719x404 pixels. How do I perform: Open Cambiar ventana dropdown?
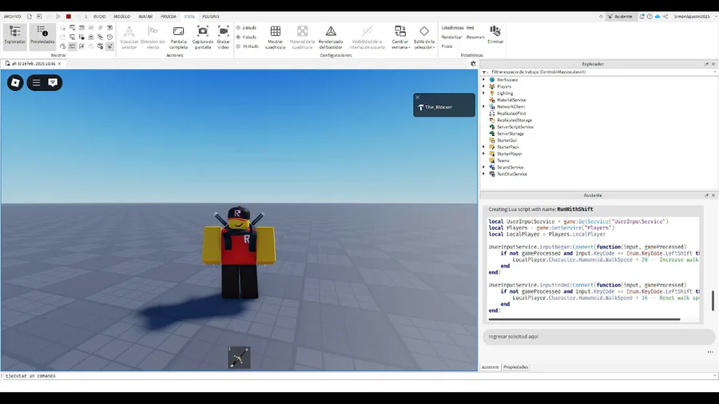point(400,38)
